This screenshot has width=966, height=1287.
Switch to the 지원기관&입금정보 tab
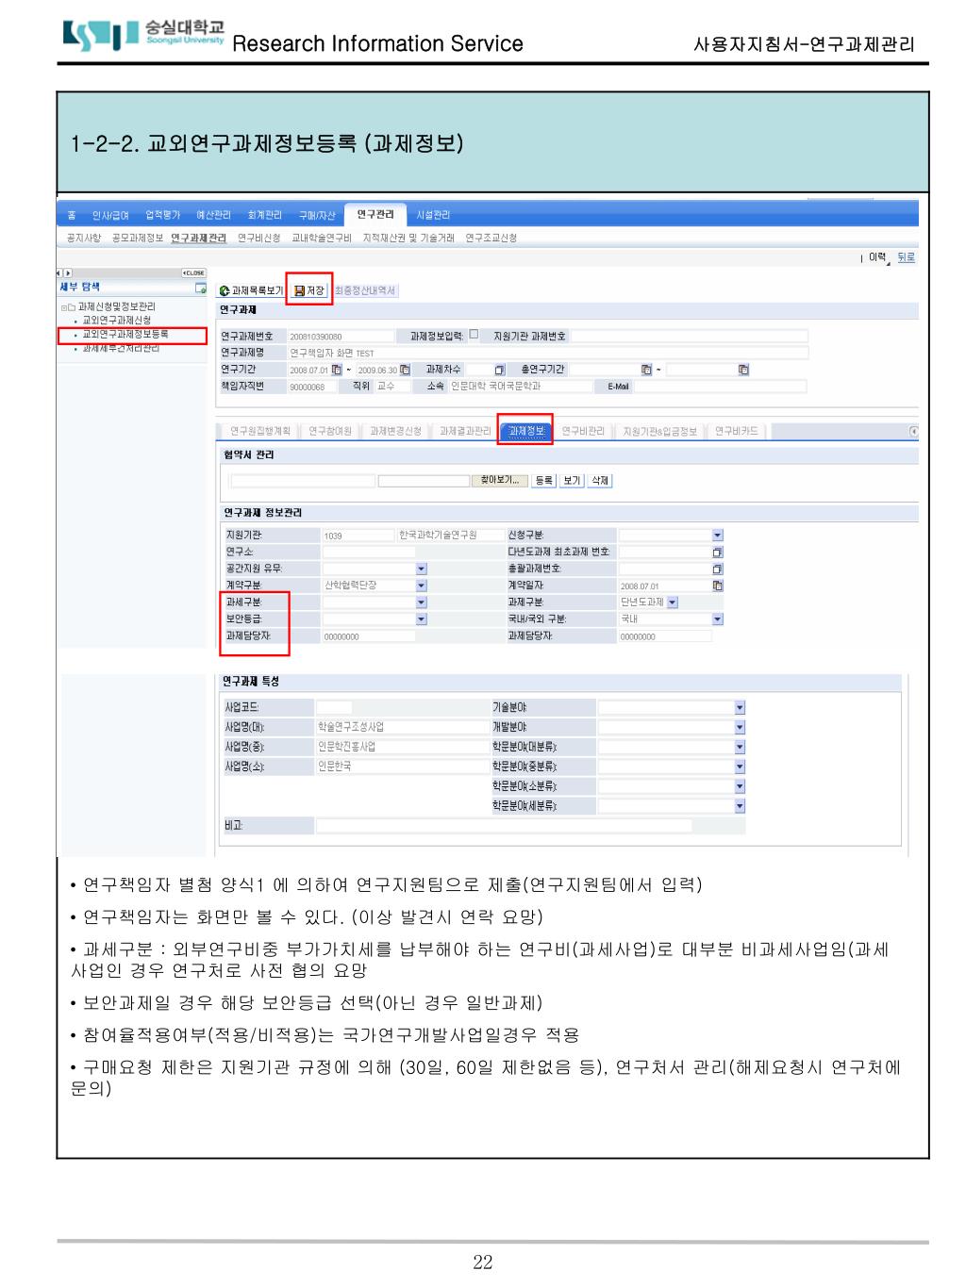click(x=659, y=431)
